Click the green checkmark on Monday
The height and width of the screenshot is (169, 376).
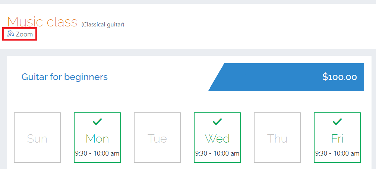coord(97,122)
